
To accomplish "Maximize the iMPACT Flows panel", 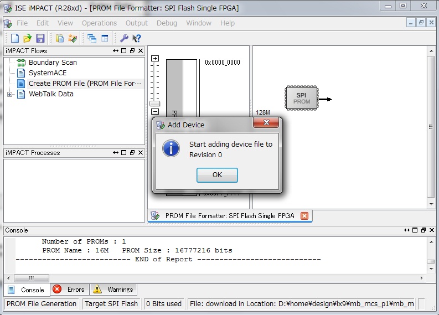I will (x=124, y=51).
